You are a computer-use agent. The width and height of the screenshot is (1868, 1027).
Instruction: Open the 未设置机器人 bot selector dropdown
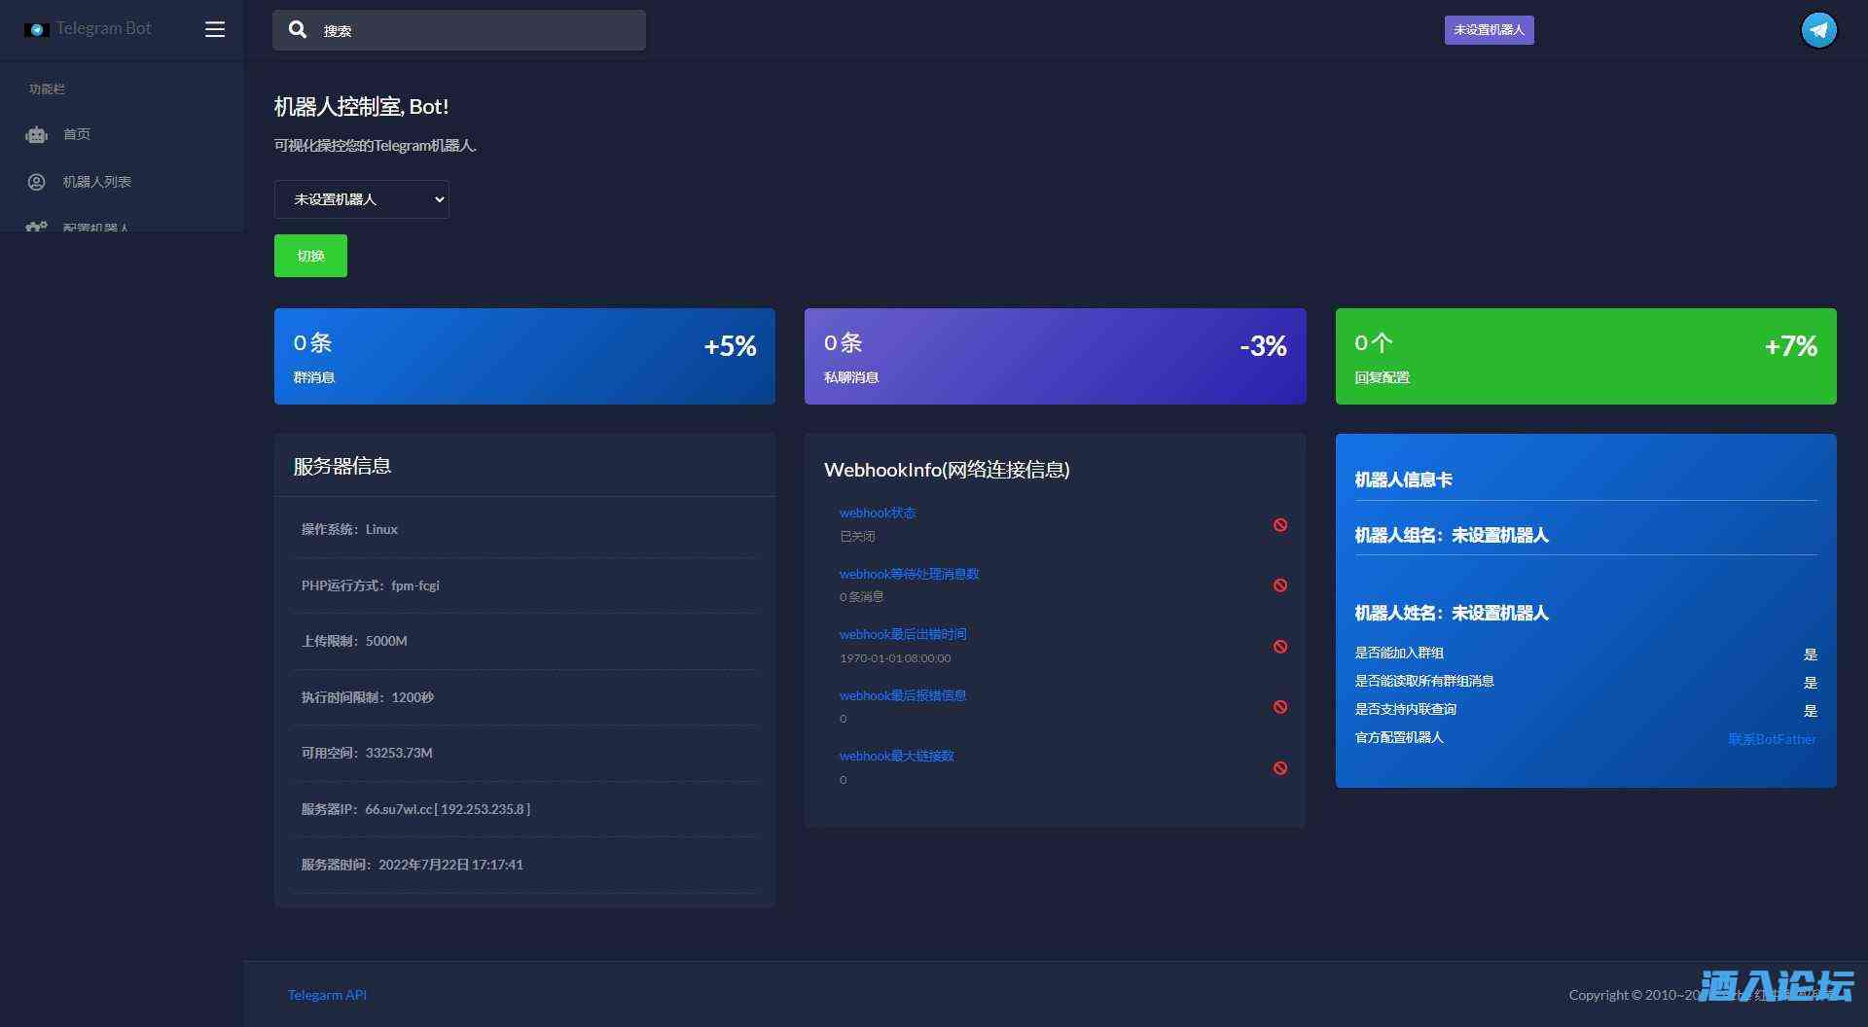(361, 199)
